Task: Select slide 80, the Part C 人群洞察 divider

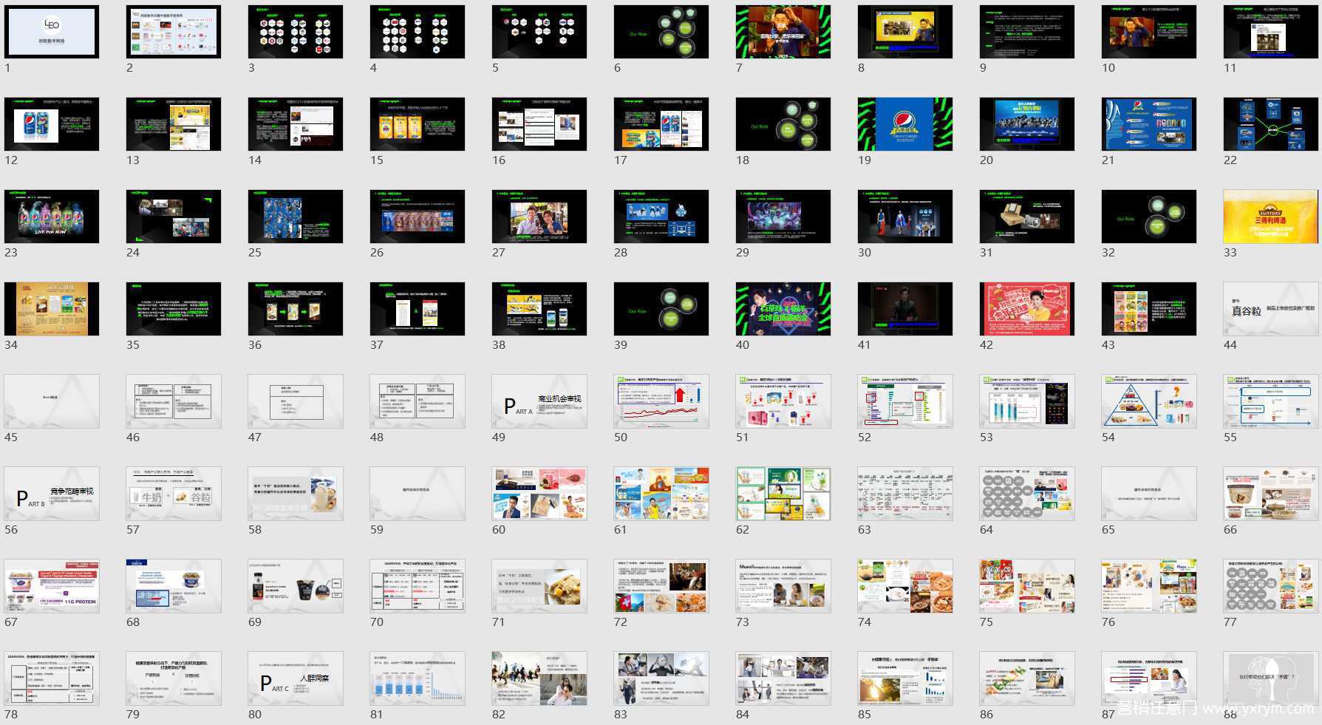Action: (x=296, y=678)
